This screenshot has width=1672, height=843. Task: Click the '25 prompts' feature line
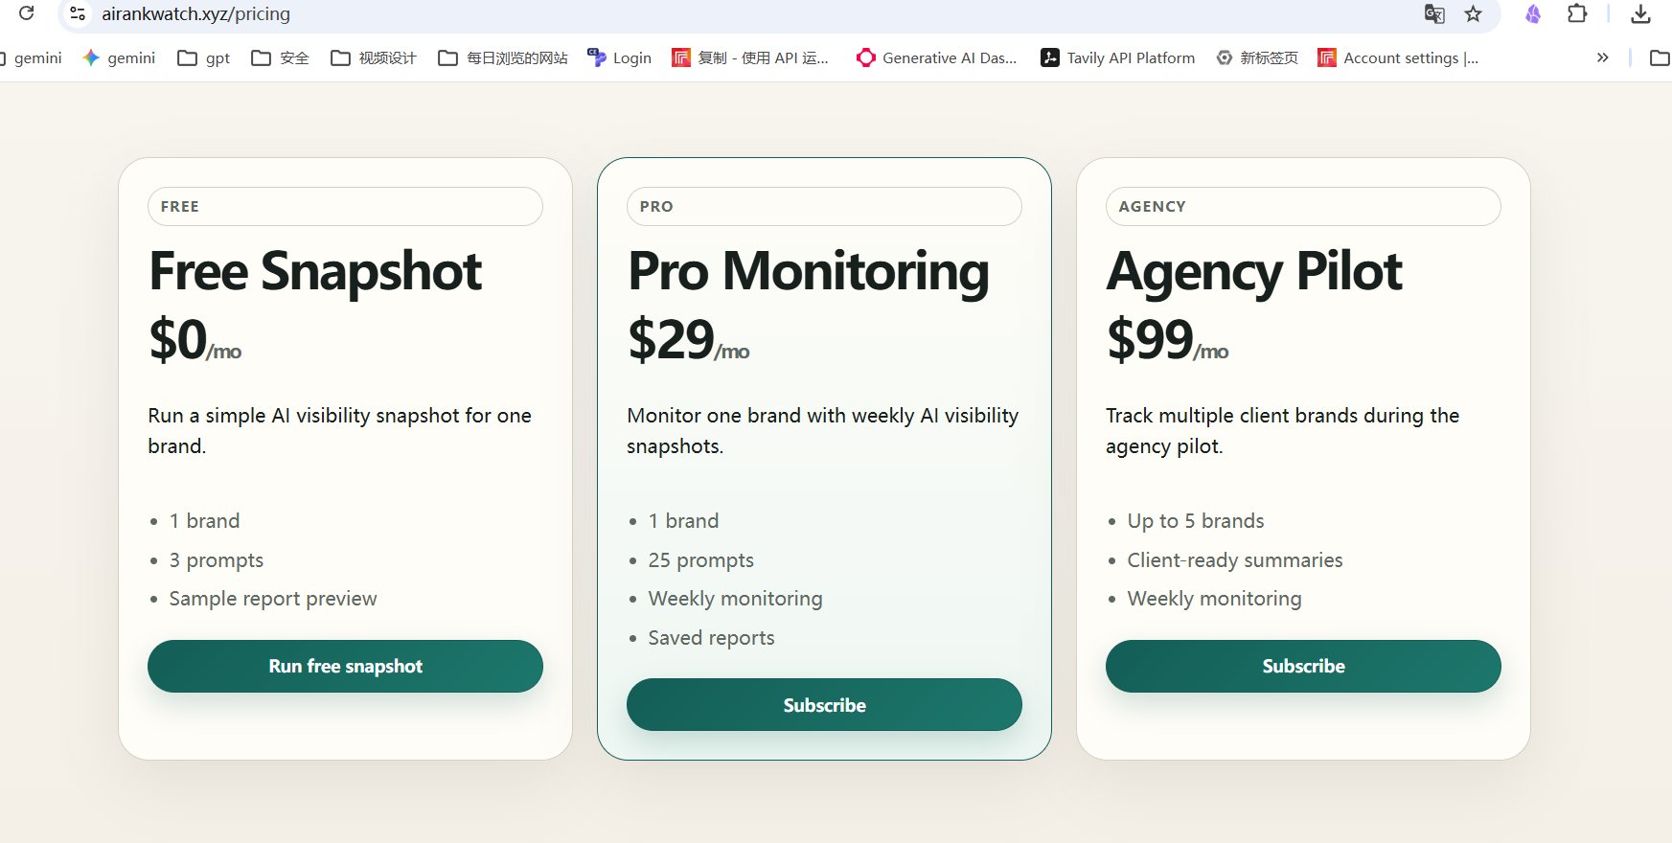tap(701, 560)
